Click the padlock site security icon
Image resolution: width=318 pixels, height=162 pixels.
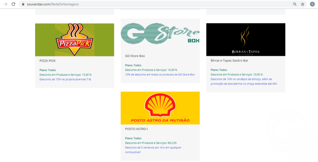point(23,4)
